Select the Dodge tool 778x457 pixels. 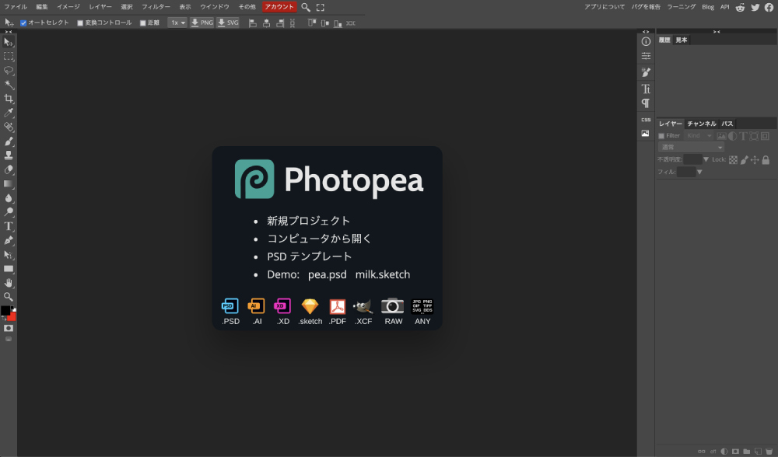[9, 212]
